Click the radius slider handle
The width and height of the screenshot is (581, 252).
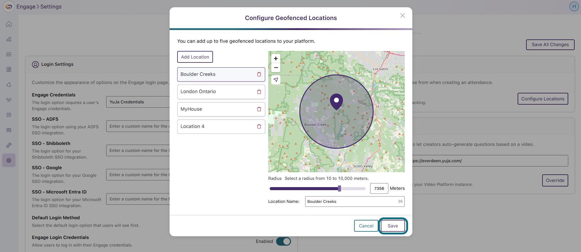[x=339, y=189]
